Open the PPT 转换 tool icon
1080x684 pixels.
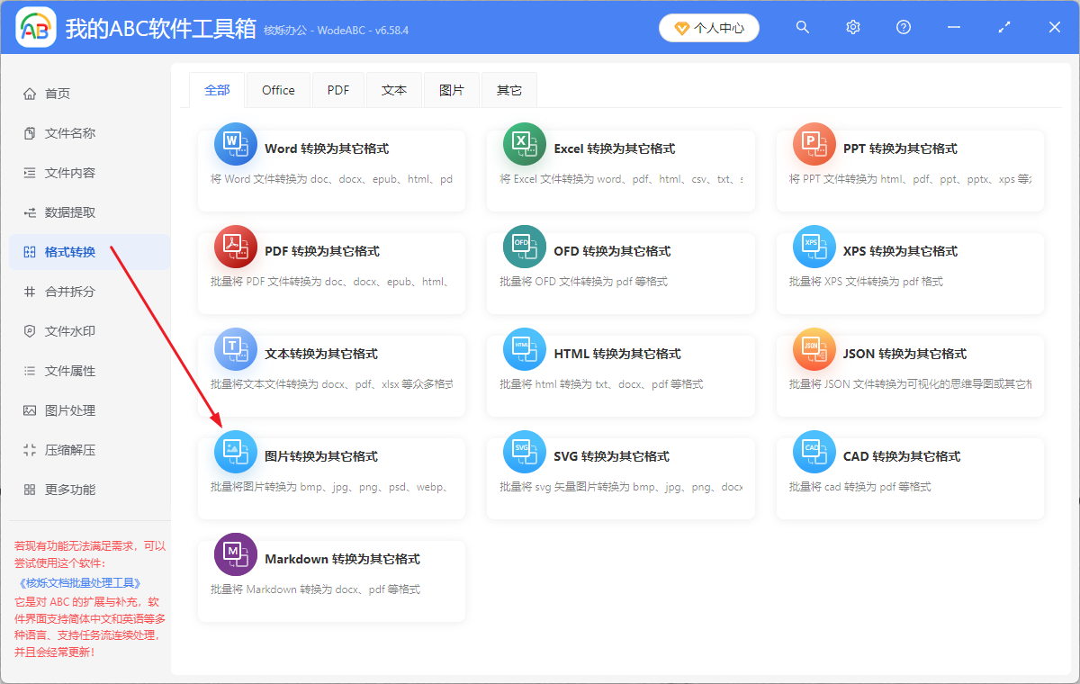(x=814, y=144)
